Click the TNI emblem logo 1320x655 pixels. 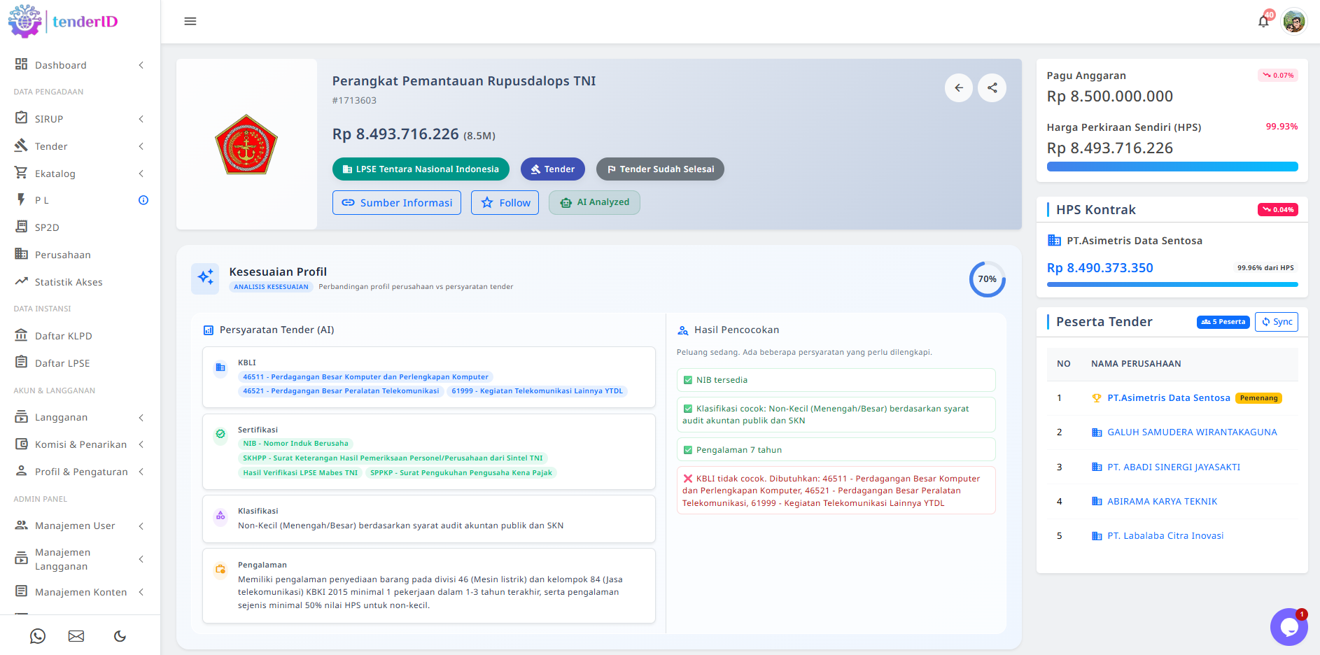point(246,144)
